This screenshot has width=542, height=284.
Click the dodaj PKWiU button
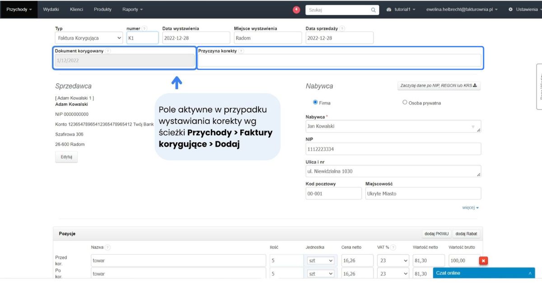[x=436, y=234]
